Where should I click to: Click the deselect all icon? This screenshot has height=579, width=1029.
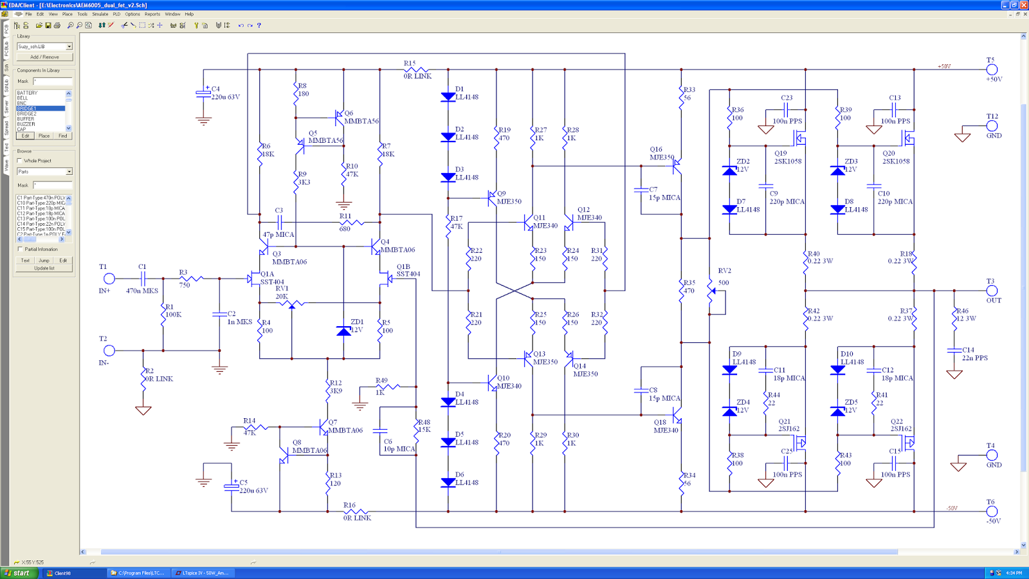pyautogui.click(x=150, y=26)
